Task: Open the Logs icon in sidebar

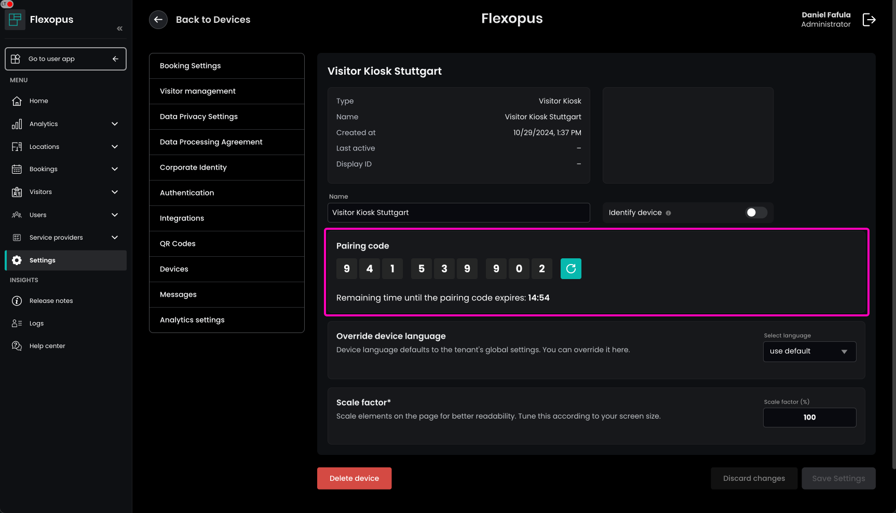Action: tap(17, 324)
